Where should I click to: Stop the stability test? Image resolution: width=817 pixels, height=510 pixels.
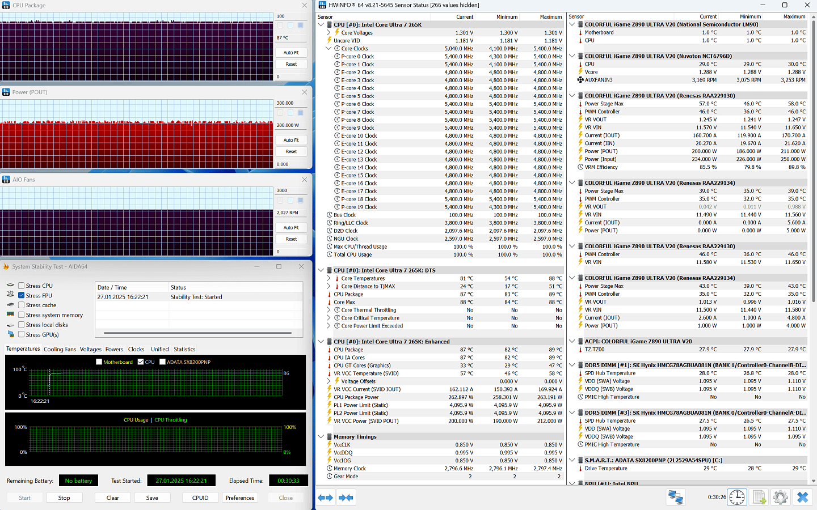click(x=64, y=498)
